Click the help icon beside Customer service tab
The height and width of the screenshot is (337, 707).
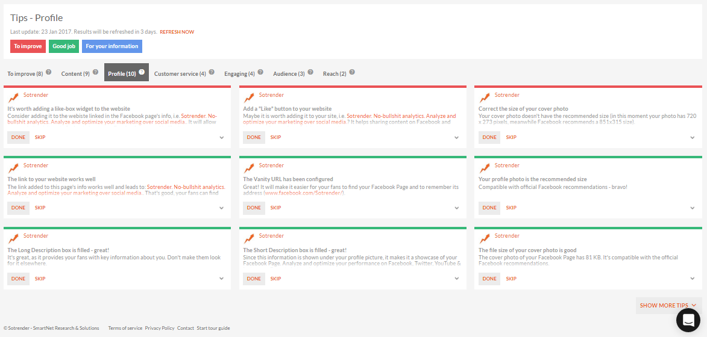click(212, 72)
